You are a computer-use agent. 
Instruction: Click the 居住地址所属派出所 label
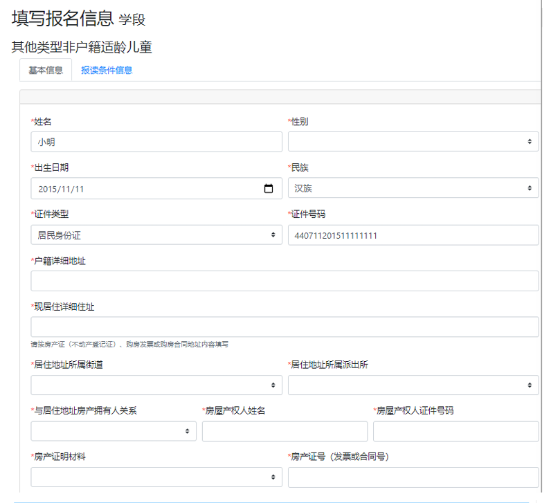[328, 365]
